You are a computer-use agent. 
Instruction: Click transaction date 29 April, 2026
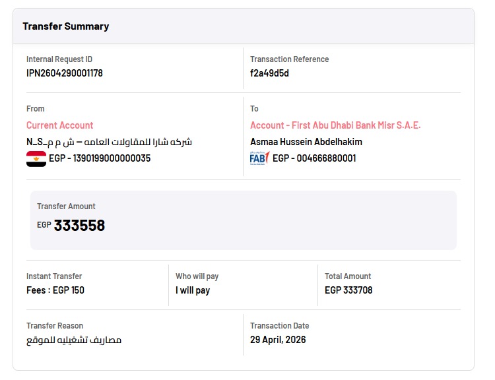pos(278,340)
